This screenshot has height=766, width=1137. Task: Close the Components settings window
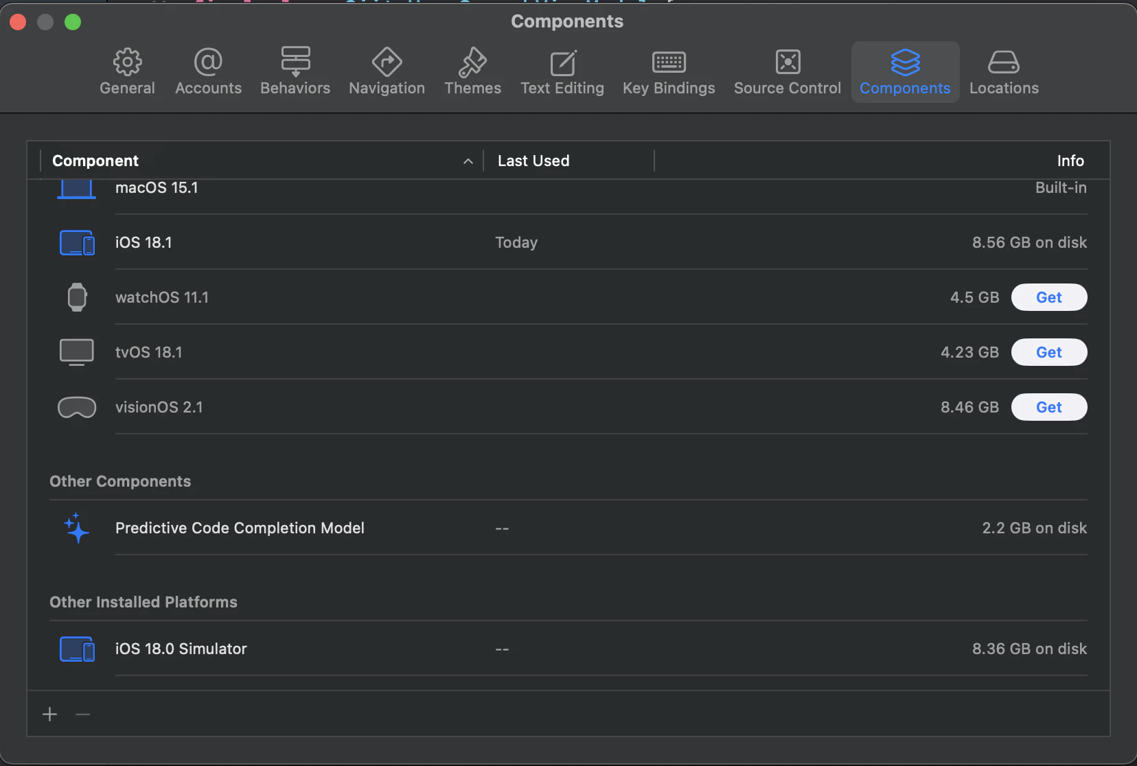tap(18, 22)
